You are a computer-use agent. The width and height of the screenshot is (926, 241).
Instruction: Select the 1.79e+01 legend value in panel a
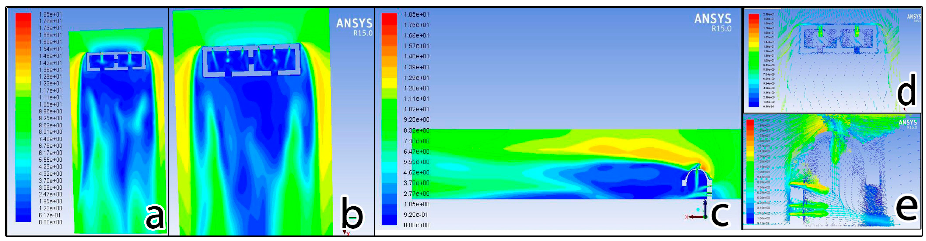coord(50,21)
